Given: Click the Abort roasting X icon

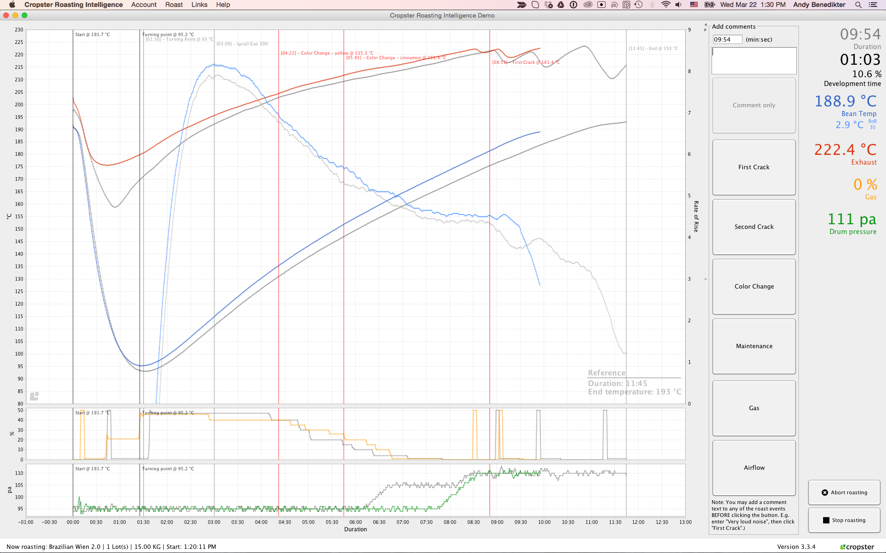Looking at the screenshot, I should point(825,492).
